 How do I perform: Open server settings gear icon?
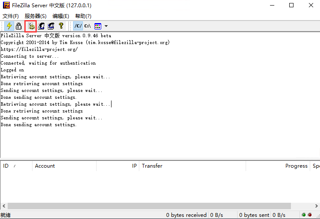click(31, 26)
